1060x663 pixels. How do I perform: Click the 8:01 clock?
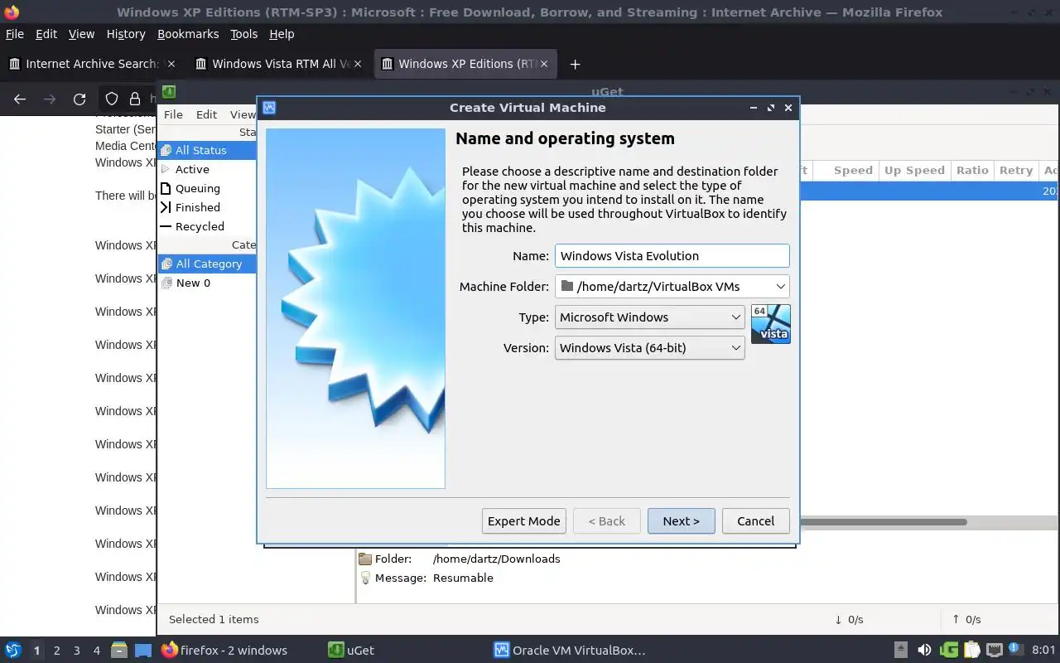(x=1043, y=650)
